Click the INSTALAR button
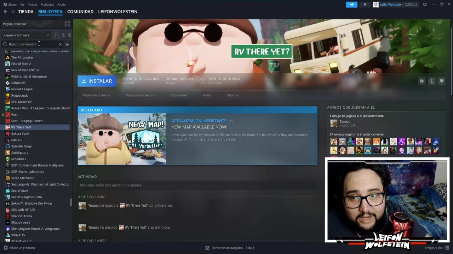This screenshot has width=453, height=254. click(x=97, y=81)
